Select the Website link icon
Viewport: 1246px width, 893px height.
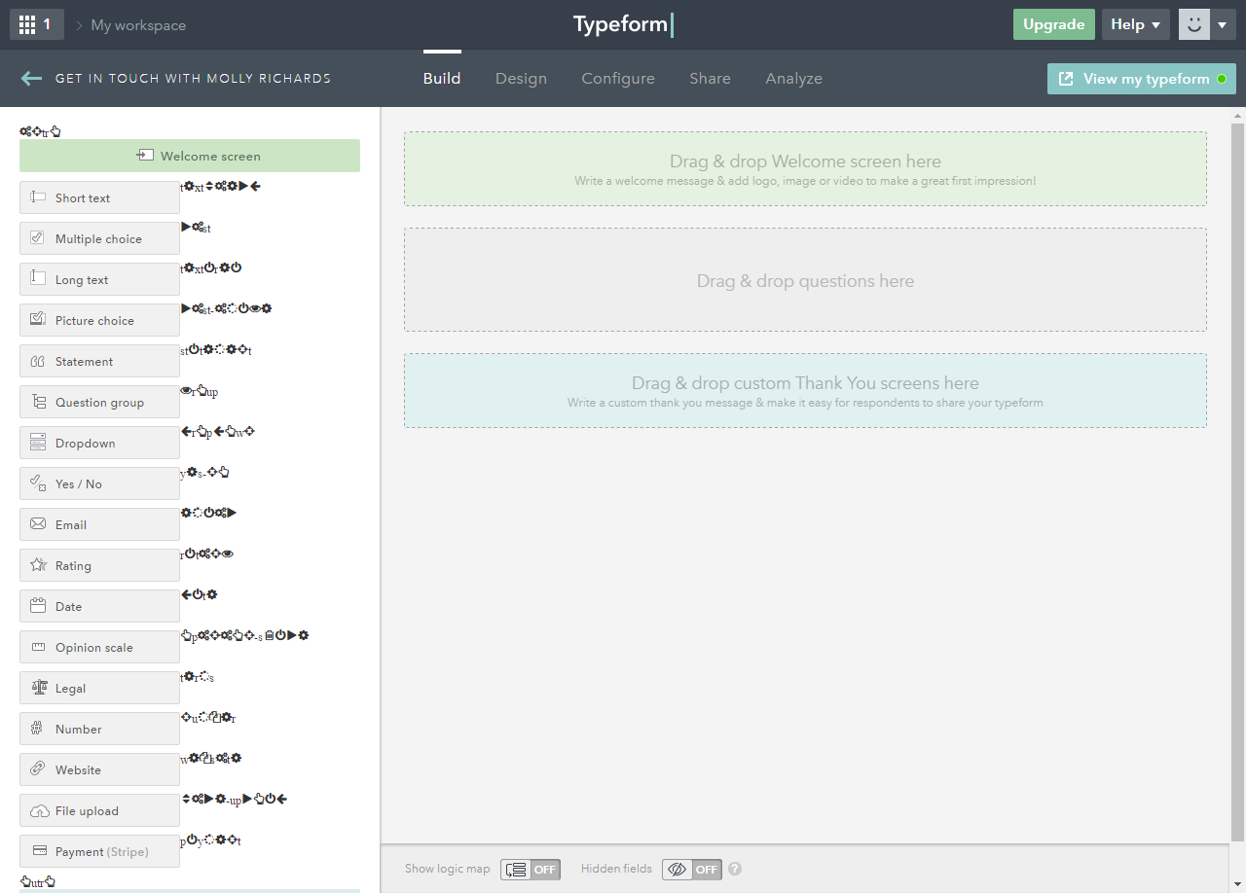pyautogui.click(x=38, y=769)
